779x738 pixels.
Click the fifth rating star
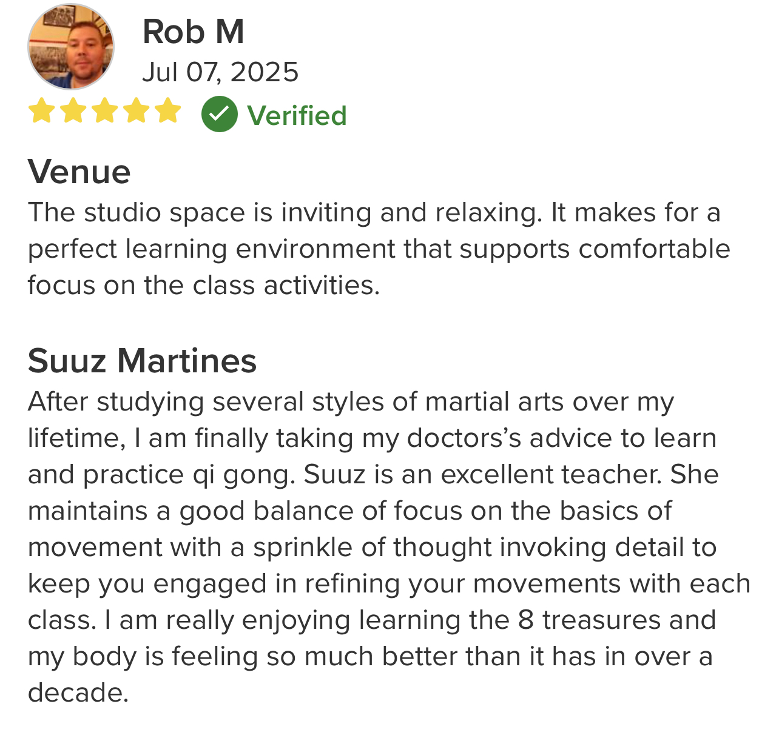[x=167, y=111]
